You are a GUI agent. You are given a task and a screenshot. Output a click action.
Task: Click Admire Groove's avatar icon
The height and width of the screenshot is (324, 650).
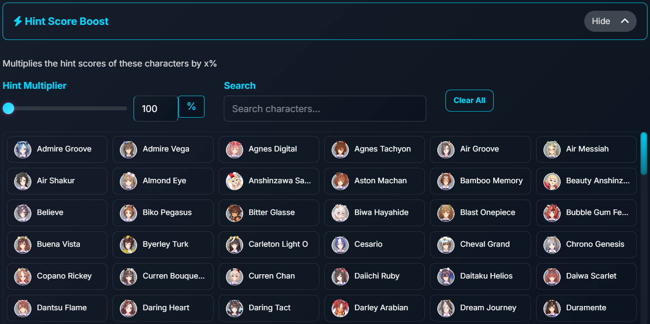click(x=23, y=149)
